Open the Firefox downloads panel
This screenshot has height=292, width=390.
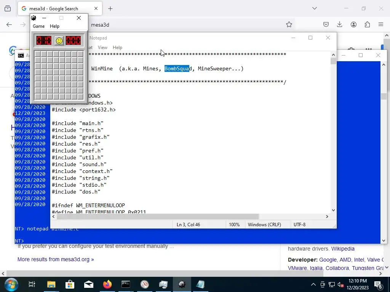pos(339,24)
